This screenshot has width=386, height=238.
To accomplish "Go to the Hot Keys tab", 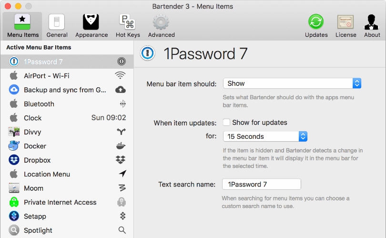I will pos(128,26).
